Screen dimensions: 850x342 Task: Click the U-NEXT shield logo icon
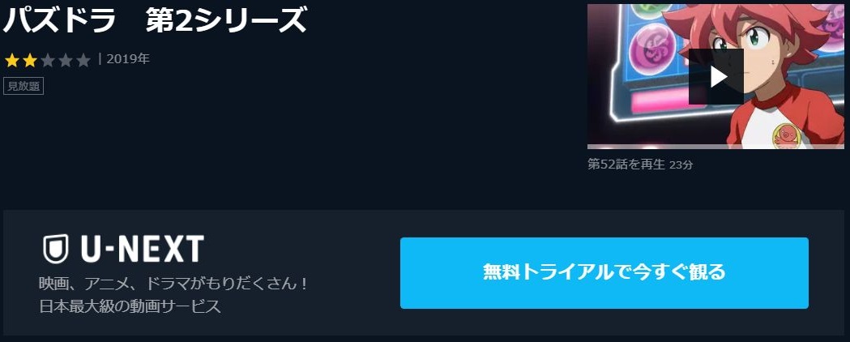coord(56,249)
